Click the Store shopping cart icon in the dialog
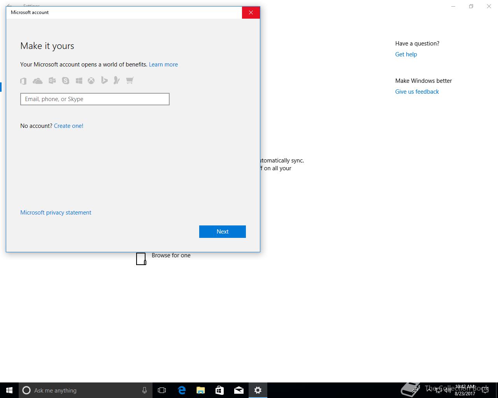The height and width of the screenshot is (398, 498). pyautogui.click(x=130, y=80)
